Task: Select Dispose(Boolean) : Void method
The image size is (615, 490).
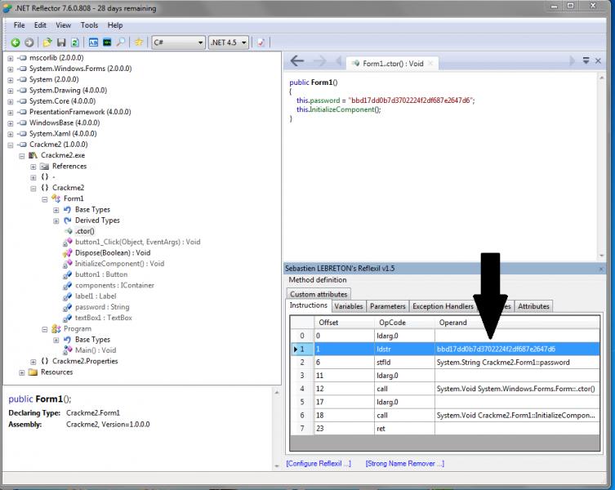Action: [113, 252]
